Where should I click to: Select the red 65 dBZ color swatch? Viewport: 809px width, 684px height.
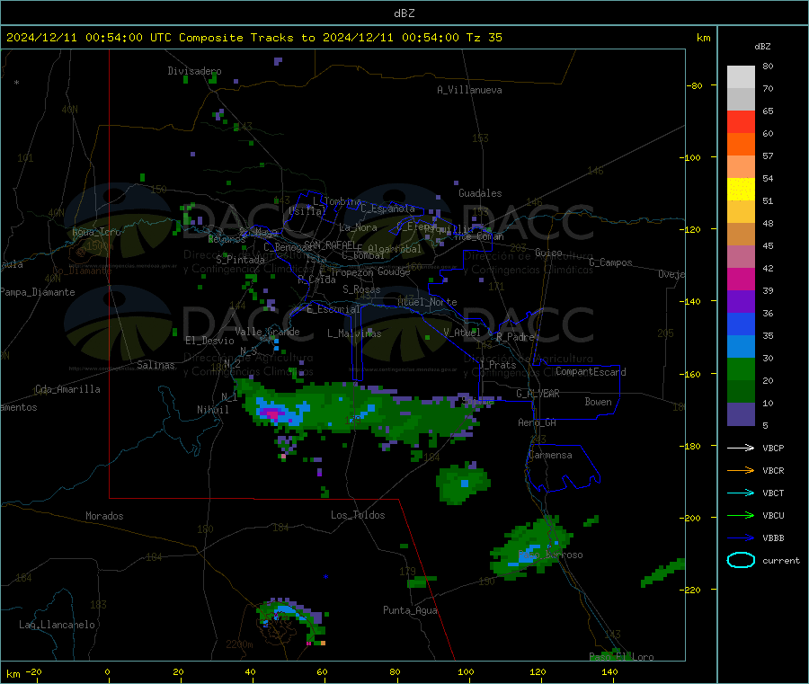tap(741, 121)
